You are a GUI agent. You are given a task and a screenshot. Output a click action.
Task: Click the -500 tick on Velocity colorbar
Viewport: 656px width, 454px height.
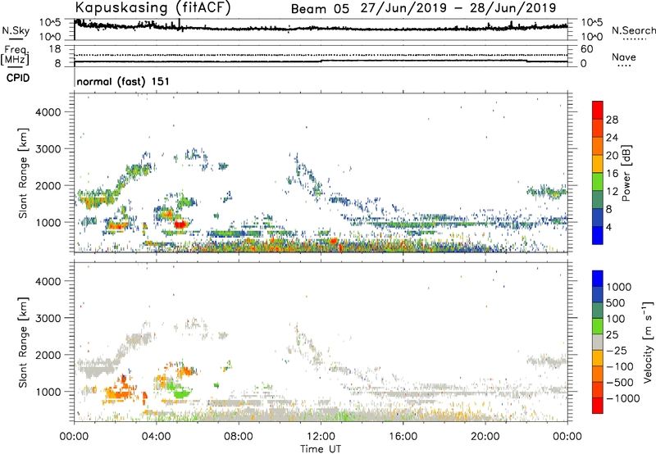coord(620,382)
